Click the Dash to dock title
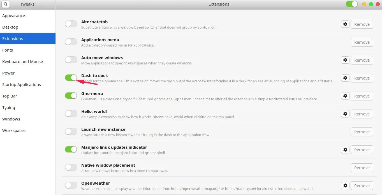 (x=94, y=76)
